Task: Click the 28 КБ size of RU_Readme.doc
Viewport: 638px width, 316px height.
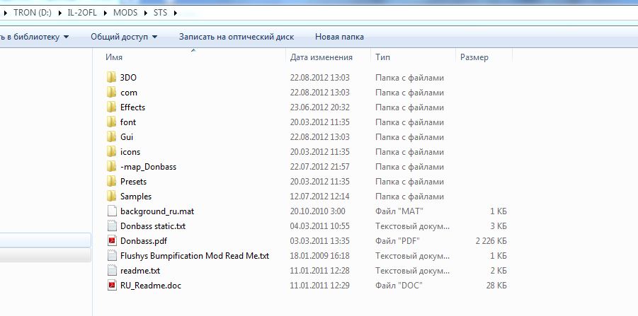Action: [x=496, y=286]
